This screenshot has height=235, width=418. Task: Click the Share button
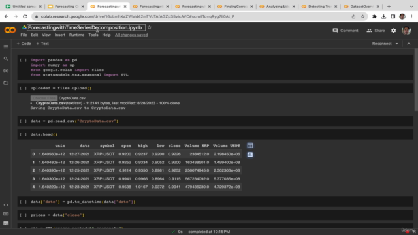point(376,31)
